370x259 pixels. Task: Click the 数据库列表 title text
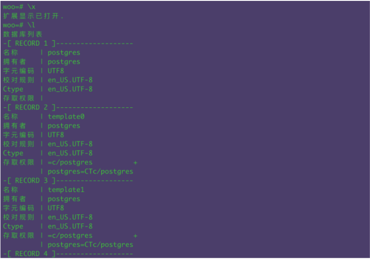click(x=23, y=34)
